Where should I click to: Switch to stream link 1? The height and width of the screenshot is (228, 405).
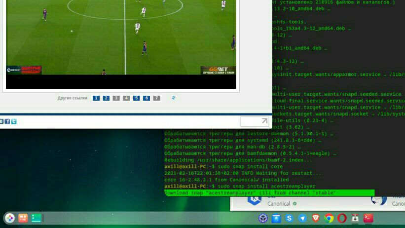[96, 98]
